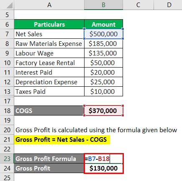Click the Amount header cell
The height and width of the screenshot is (181, 182).
[103, 24]
